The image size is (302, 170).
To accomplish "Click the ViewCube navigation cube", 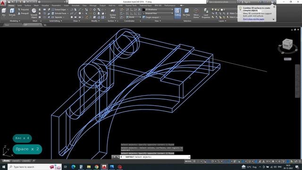I will click(287, 44).
